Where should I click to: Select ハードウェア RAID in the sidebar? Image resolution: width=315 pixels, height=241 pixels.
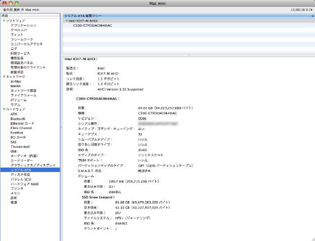click(x=25, y=184)
